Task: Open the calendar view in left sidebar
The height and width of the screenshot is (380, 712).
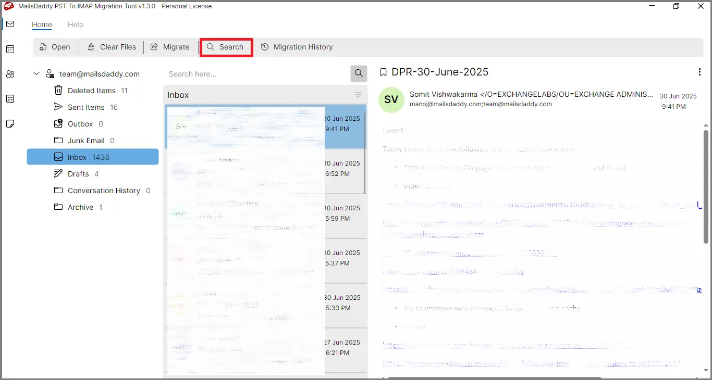Action: (10, 49)
